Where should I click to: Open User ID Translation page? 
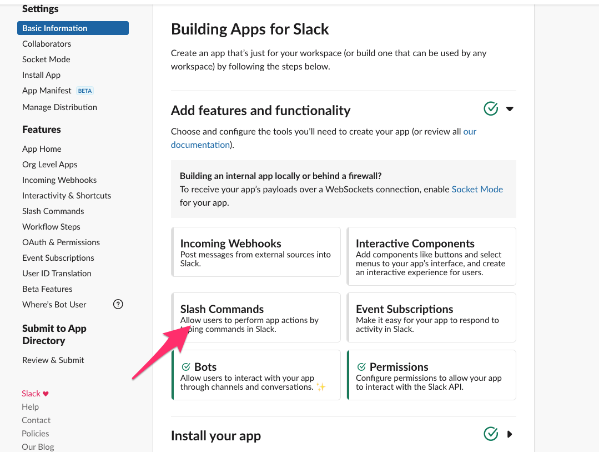click(x=57, y=274)
